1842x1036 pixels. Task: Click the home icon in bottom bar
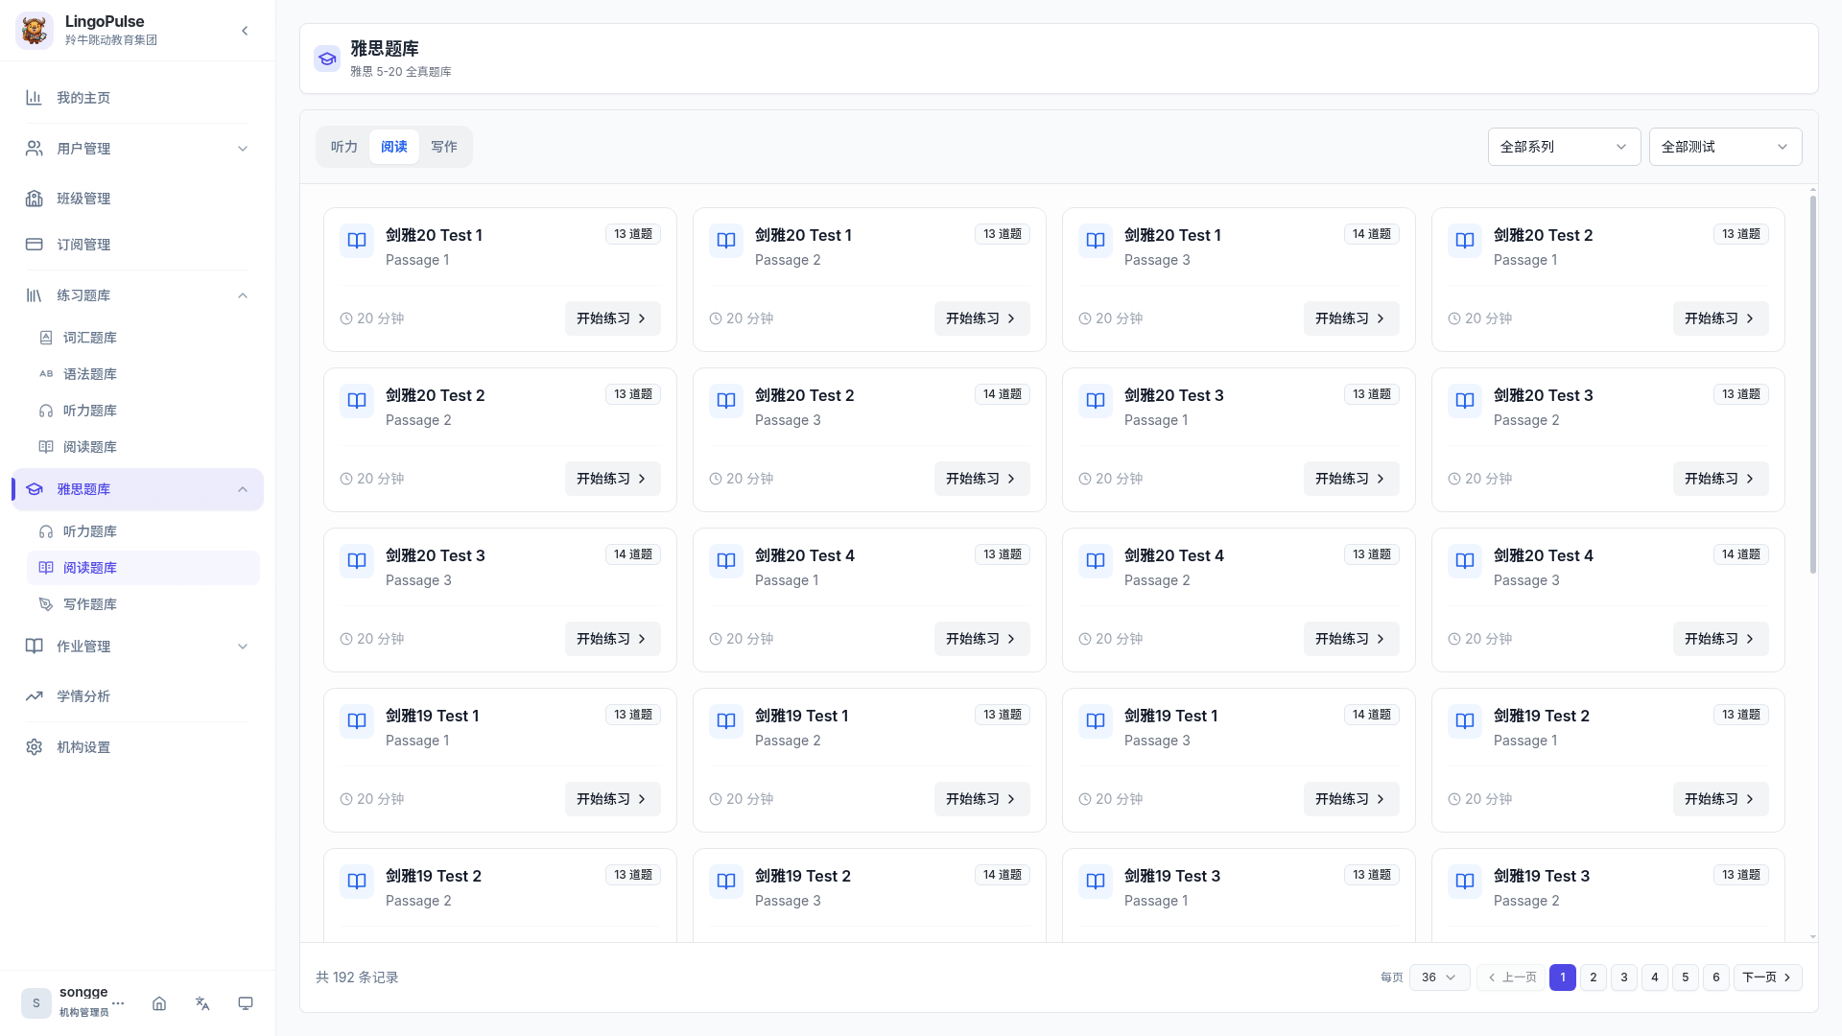coord(159,1003)
